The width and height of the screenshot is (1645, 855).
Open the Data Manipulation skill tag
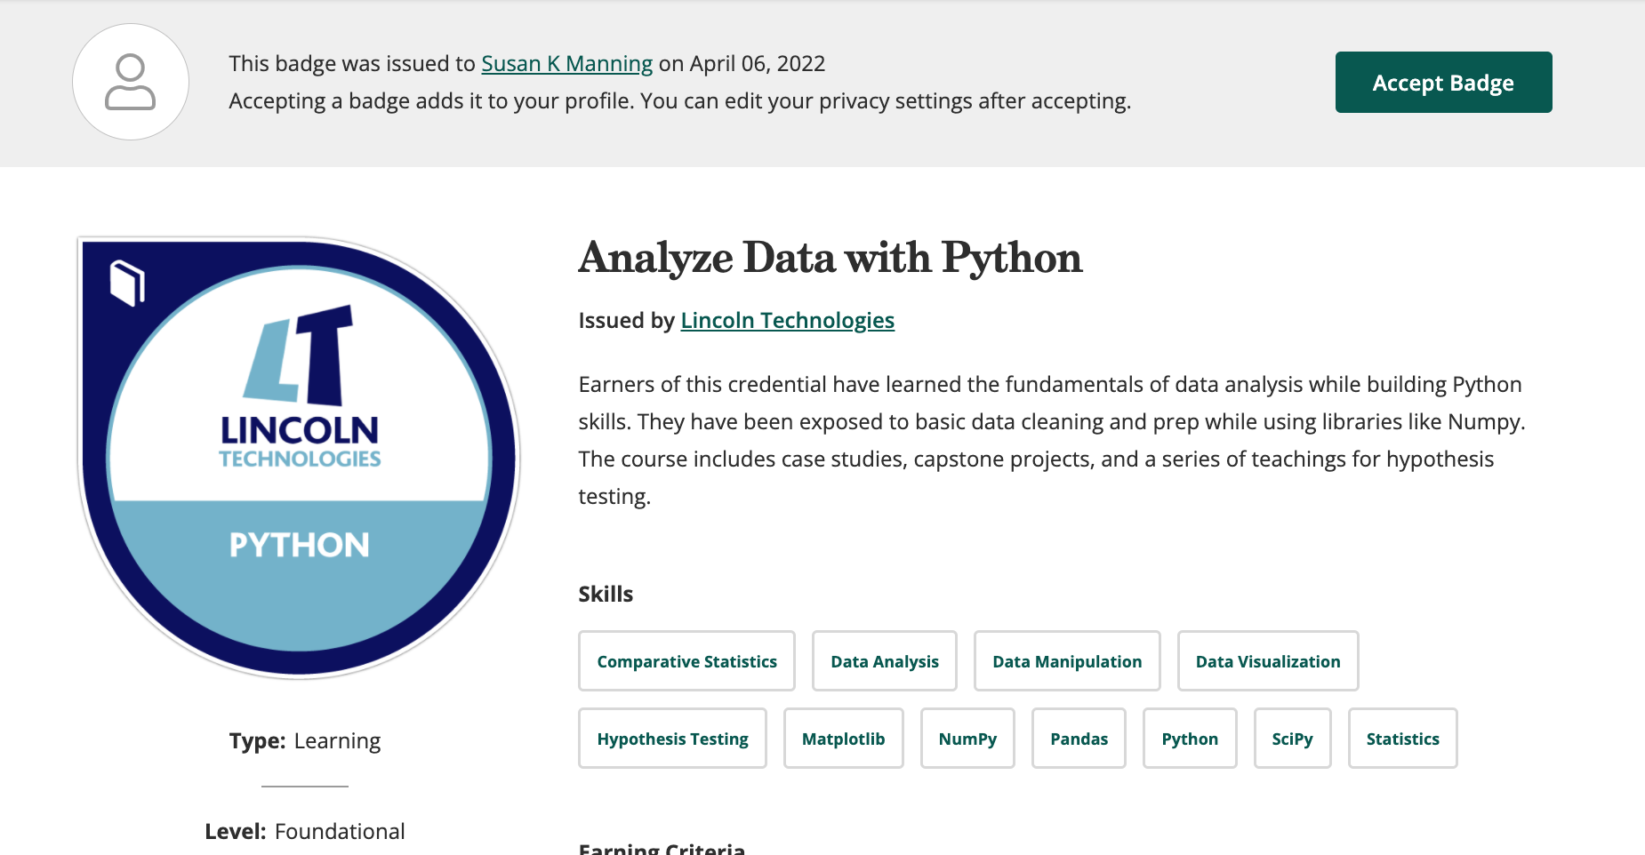coord(1067,661)
